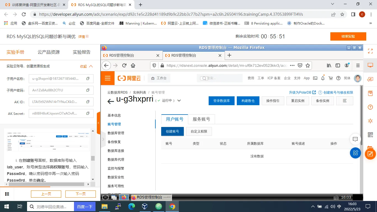The image size is (377, 212).
Task: Open the 升级为PolarDB link
Action: point(302,92)
